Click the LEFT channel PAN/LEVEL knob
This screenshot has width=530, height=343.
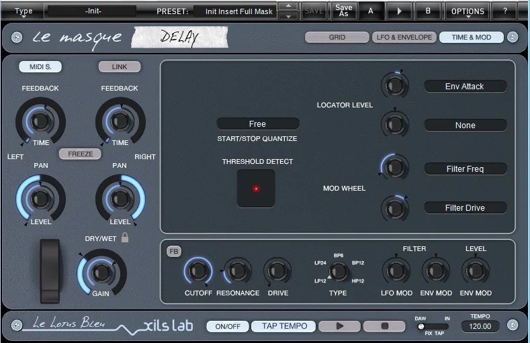tap(40, 199)
